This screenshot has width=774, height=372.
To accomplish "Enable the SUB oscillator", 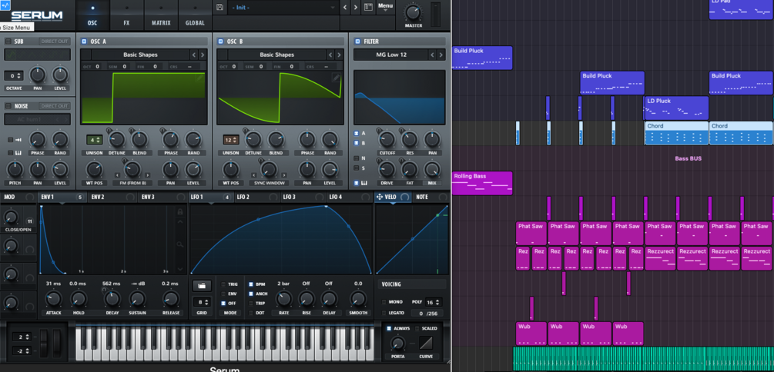I will click(x=8, y=42).
